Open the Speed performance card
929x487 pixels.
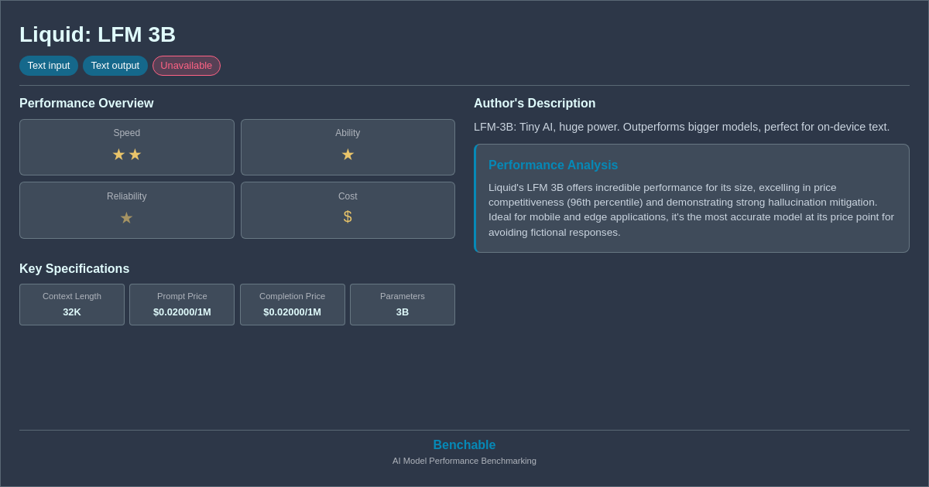[126, 147]
